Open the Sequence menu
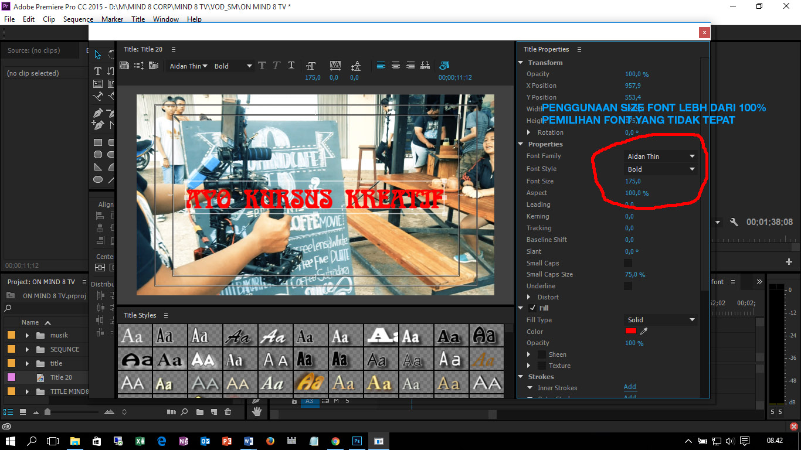801x450 pixels. pyautogui.click(x=77, y=19)
